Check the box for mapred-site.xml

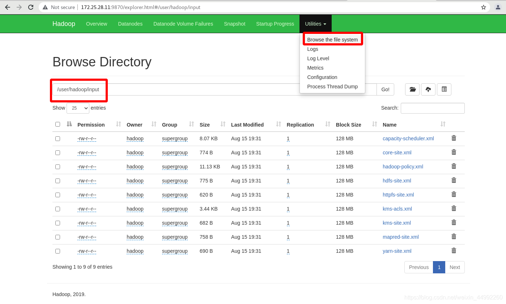click(58, 237)
